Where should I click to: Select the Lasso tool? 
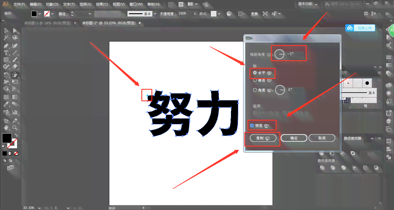point(15,38)
